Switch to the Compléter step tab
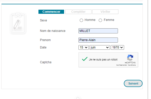 click(78, 12)
